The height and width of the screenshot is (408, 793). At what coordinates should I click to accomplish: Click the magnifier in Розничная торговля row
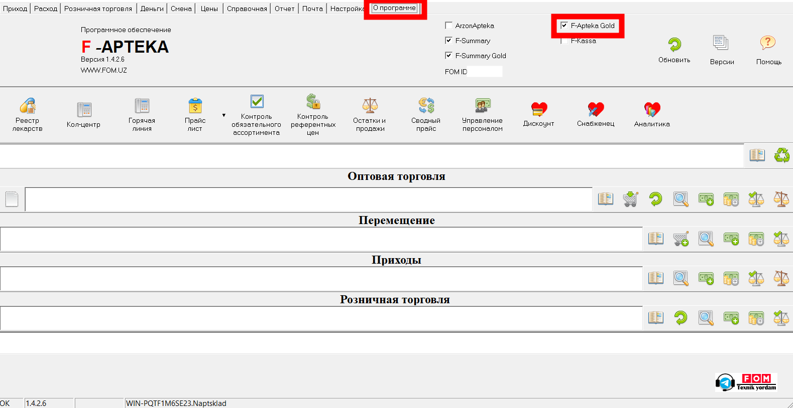[706, 318]
